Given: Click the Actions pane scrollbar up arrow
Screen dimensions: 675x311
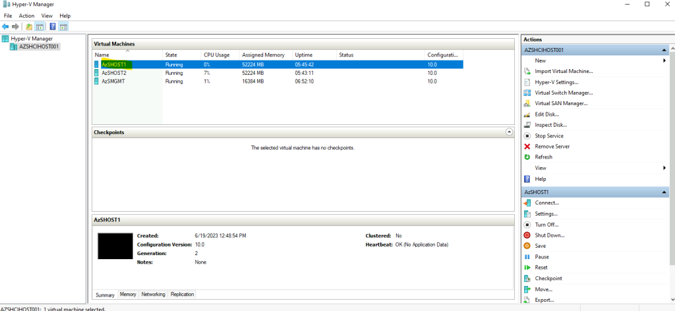Looking at the screenshot, I should tap(671, 50).
